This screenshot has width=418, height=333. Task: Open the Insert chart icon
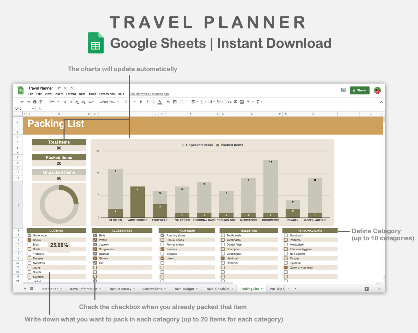pyautogui.click(x=242, y=102)
